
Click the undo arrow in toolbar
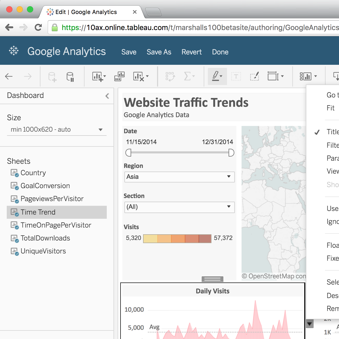pyautogui.click(x=9, y=76)
